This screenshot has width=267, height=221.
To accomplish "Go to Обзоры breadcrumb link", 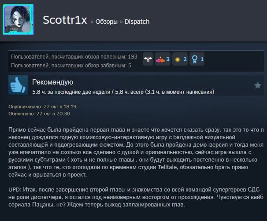I will pyautogui.click(x=107, y=22).
